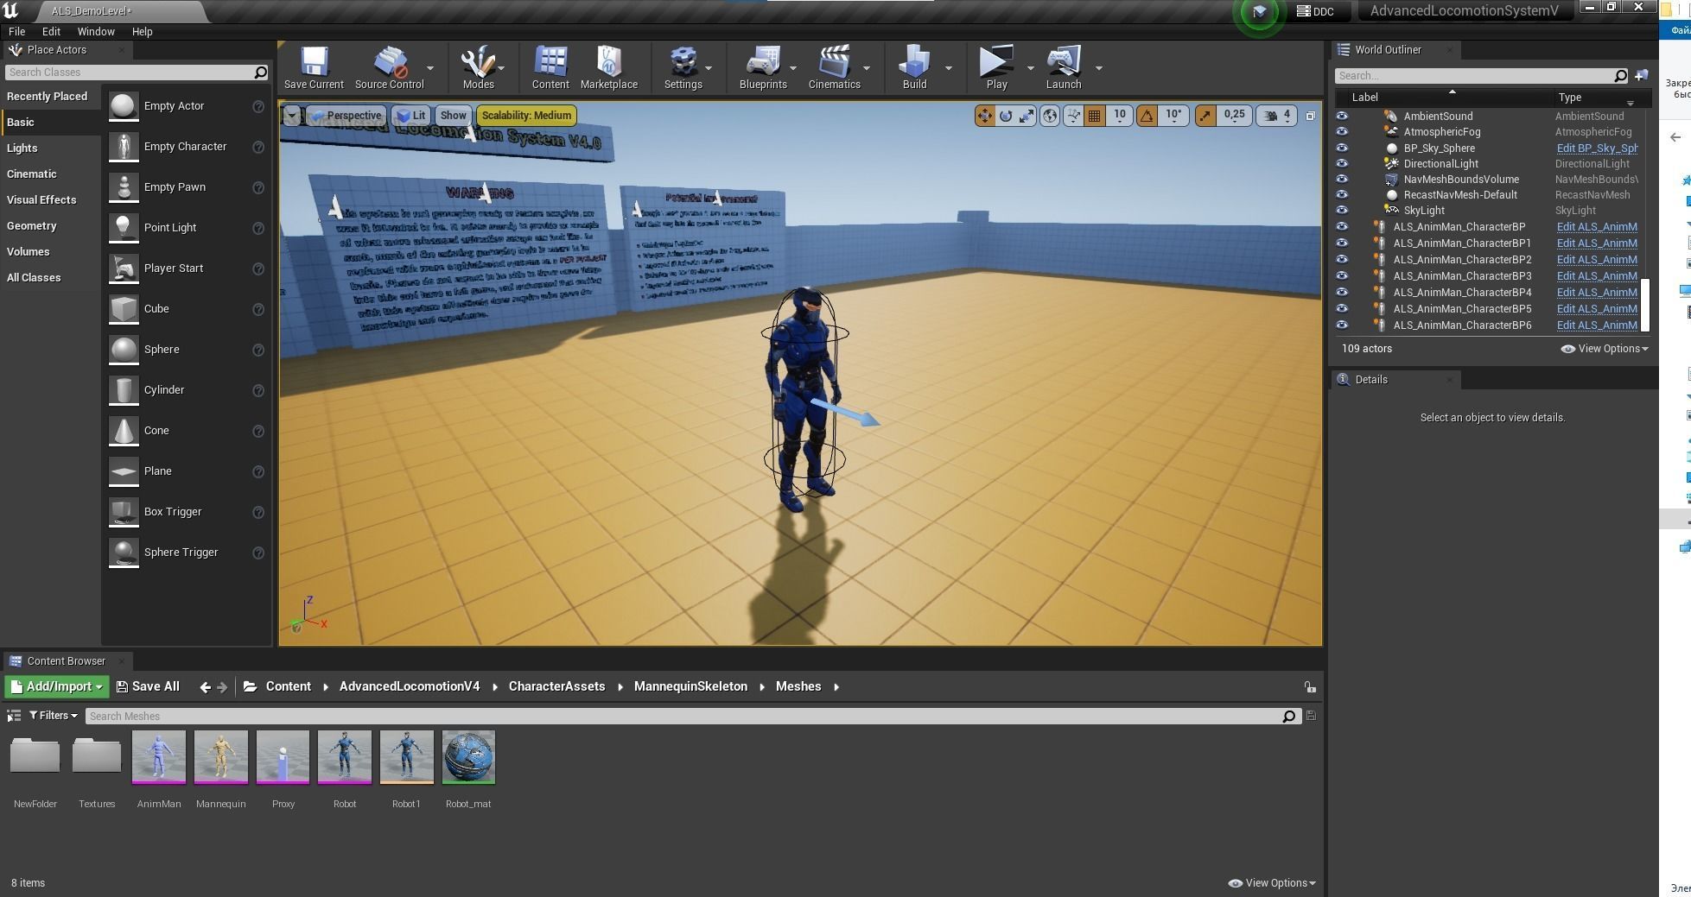Toggle visibility of ALS_AnimMan_CharacterBP6

coord(1342,325)
